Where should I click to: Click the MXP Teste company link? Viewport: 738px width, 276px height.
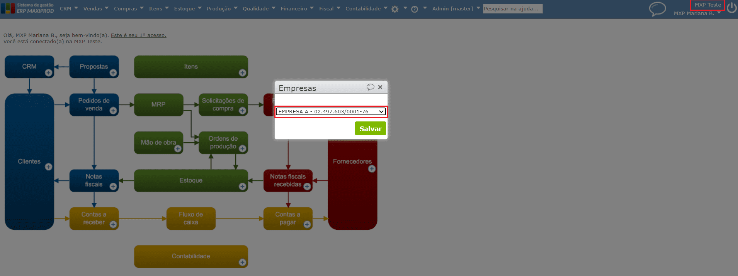click(707, 5)
